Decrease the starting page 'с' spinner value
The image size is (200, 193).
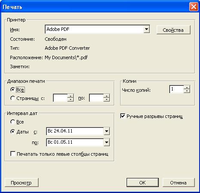tap(70, 100)
